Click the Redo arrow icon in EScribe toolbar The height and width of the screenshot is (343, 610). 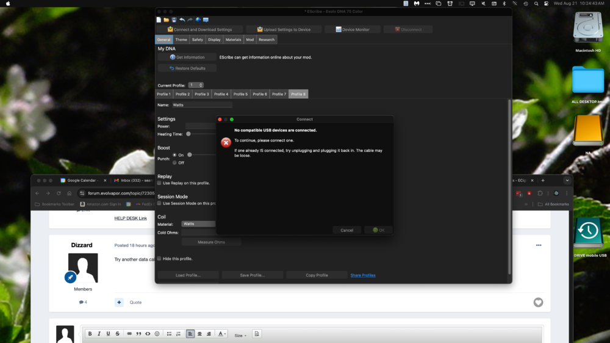coord(190,20)
